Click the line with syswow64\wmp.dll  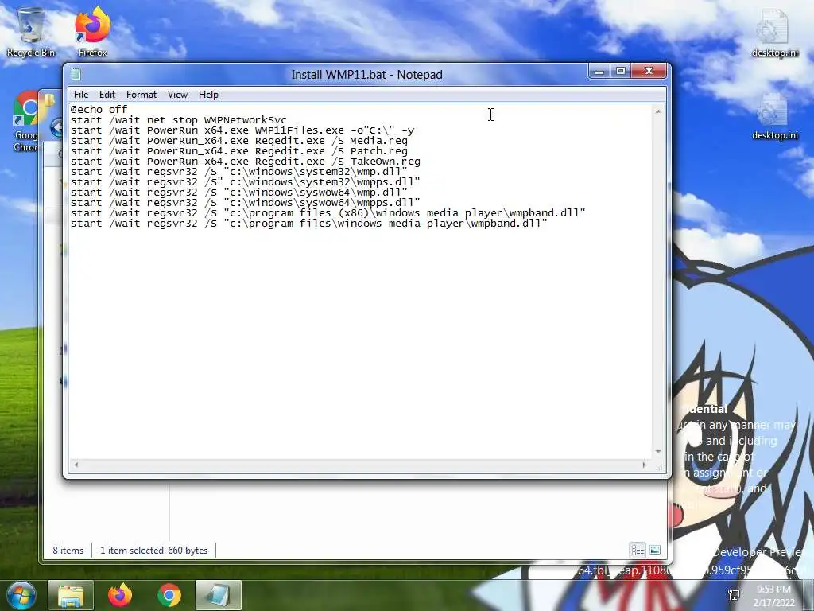(x=238, y=193)
